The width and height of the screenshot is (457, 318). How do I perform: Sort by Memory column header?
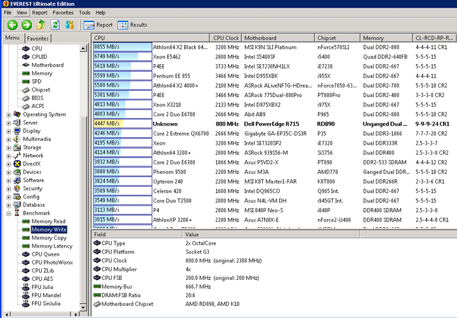pos(386,38)
